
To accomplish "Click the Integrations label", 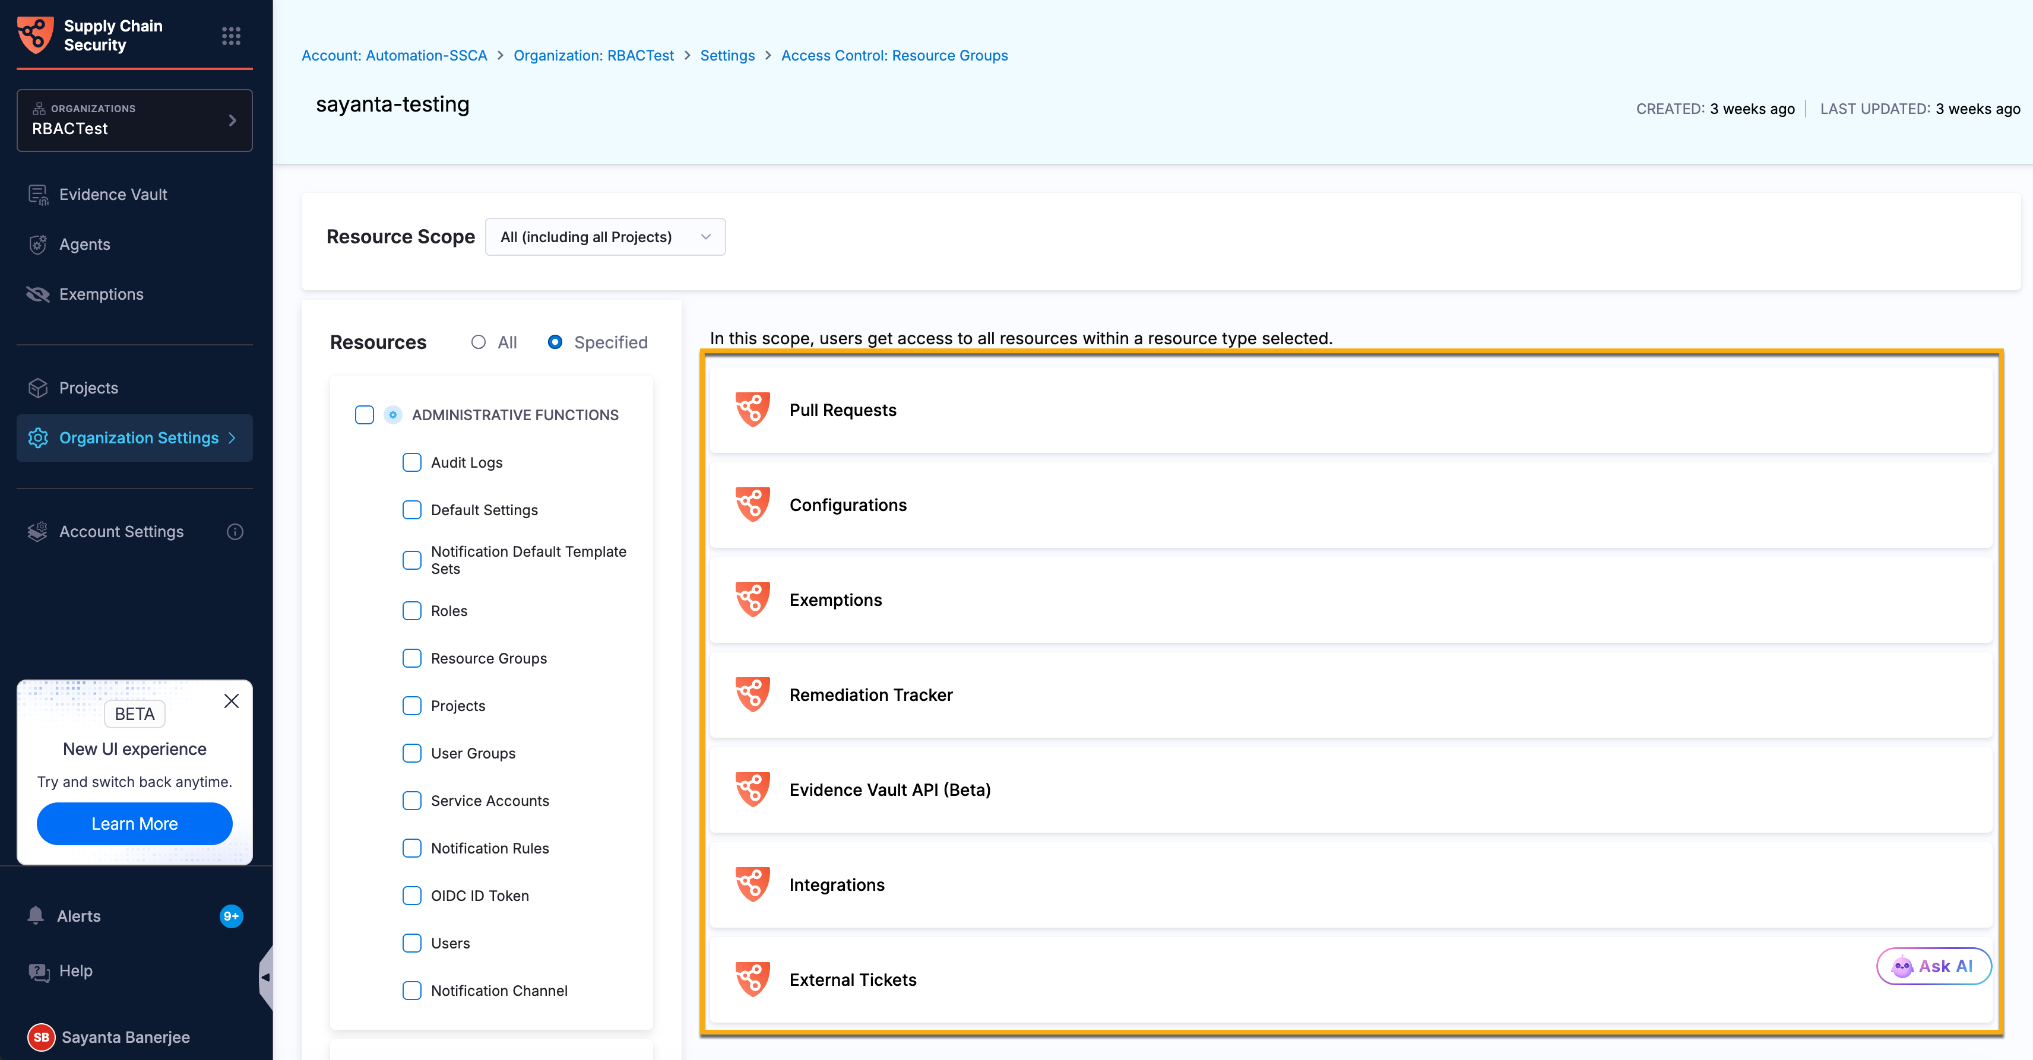I will 837,885.
